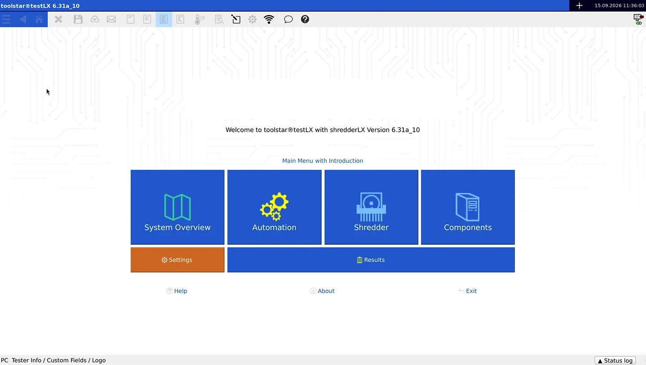This screenshot has height=365, width=646.
Task: Open the Results button
Action: [x=371, y=260]
